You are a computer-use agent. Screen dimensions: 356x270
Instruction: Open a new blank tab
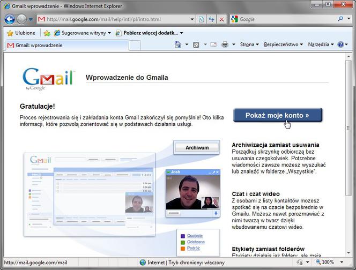coord(135,46)
